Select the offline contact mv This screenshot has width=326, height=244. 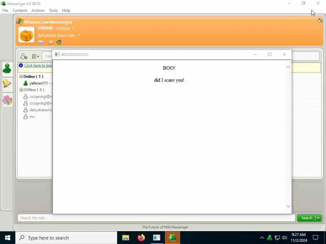(x=29, y=117)
